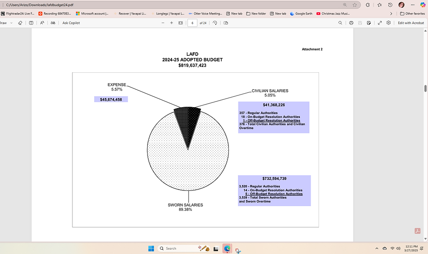
Task: Activate the Read aloud icon
Action: tap(42, 23)
